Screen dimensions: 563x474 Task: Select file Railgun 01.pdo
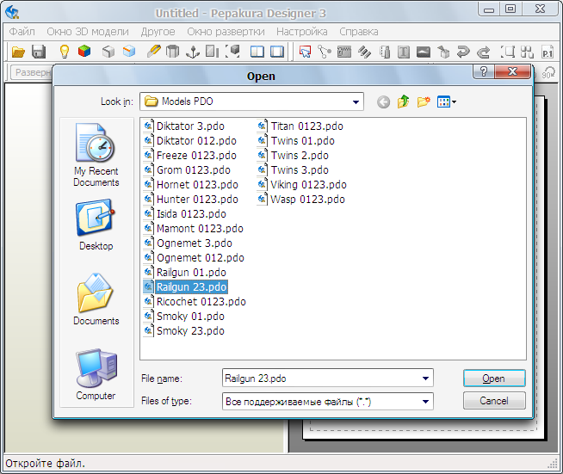click(x=185, y=273)
